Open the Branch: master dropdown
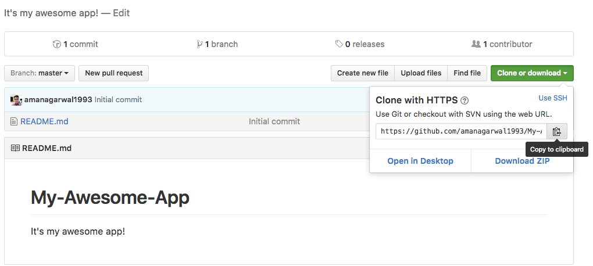The height and width of the screenshot is (266, 593). [40, 73]
